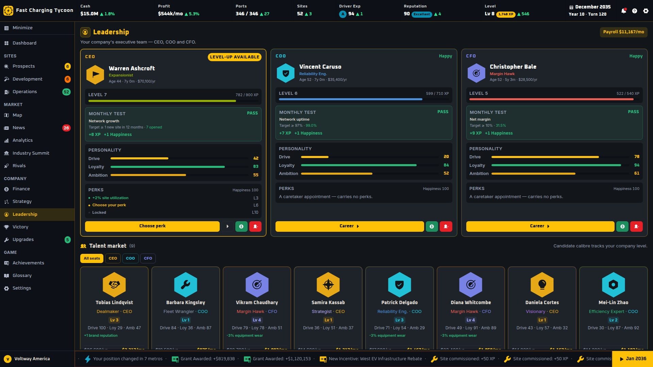Expand Christopher Bale's Career button
The width and height of the screenshot is (653, 367).
tap(540, 226)
